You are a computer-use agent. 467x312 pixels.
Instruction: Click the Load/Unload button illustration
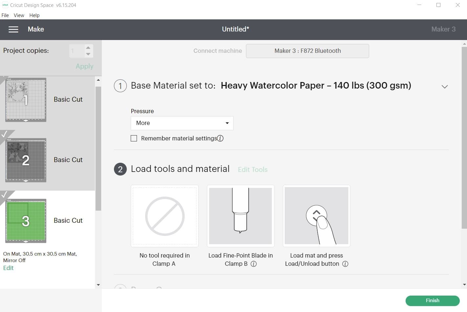(x=316, y=216)
